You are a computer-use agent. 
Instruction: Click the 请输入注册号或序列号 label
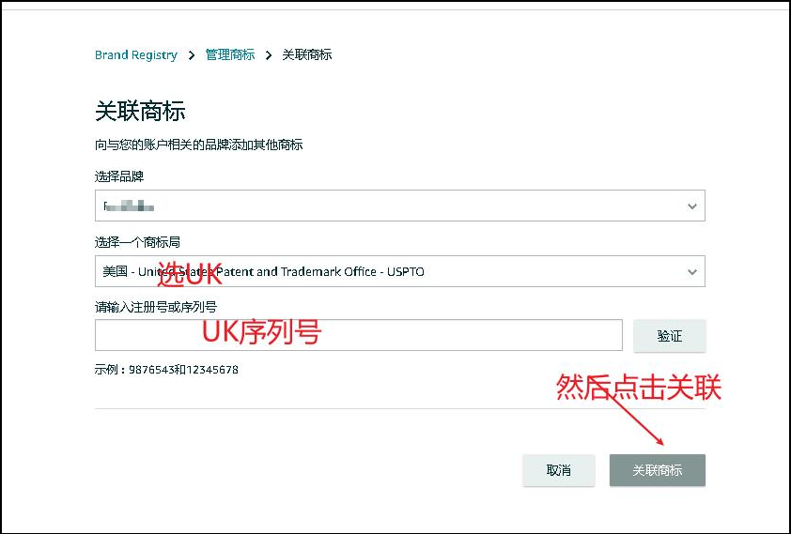pyautogui.click(x=156, y=307)
